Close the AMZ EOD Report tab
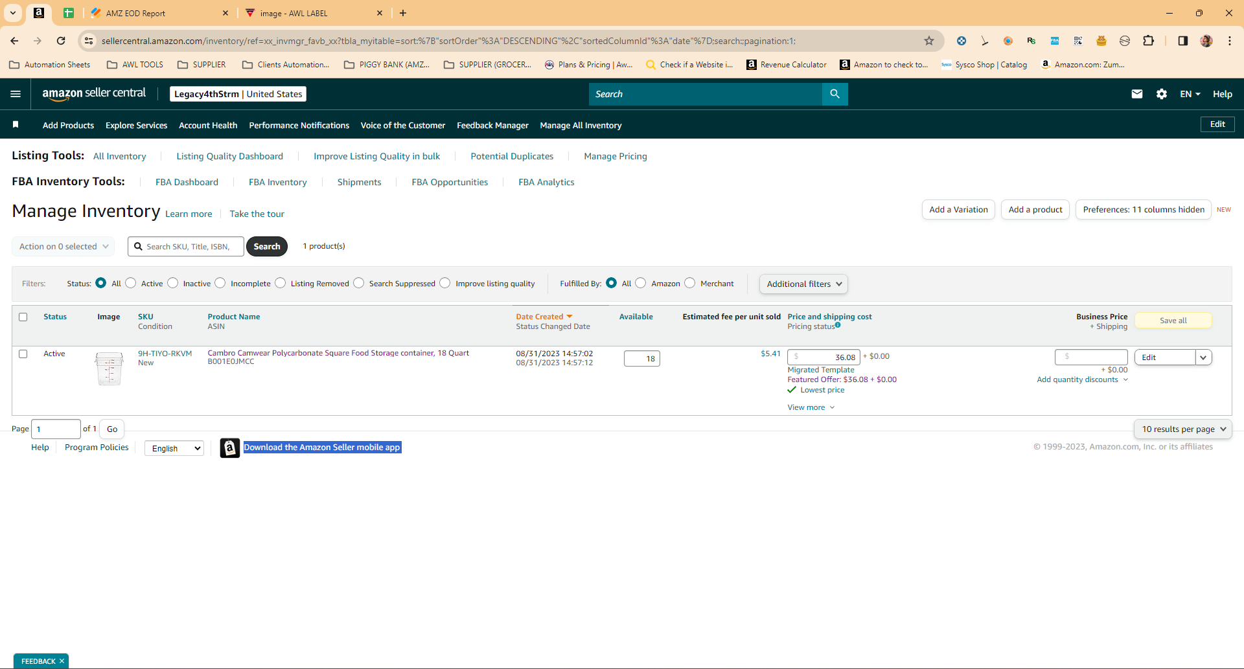 tap(225, 13)
